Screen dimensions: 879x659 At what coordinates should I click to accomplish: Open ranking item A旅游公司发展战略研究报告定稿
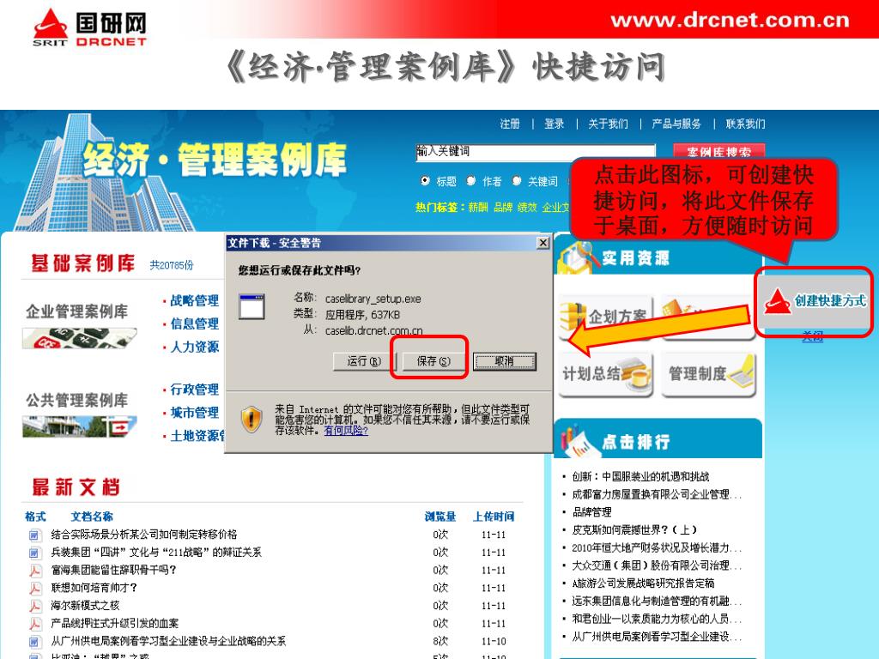pyautogui.click(x=643, y=583)
